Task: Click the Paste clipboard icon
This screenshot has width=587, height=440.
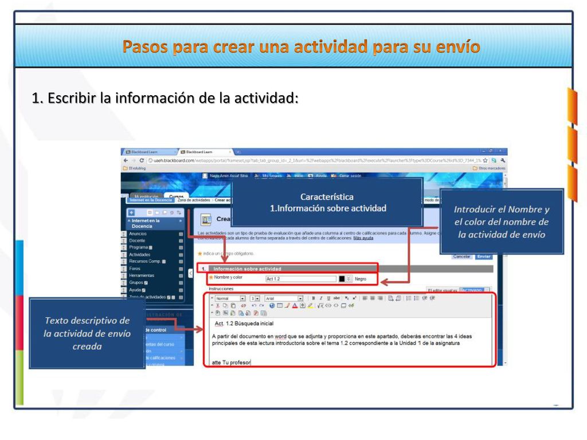Action: 233,306
